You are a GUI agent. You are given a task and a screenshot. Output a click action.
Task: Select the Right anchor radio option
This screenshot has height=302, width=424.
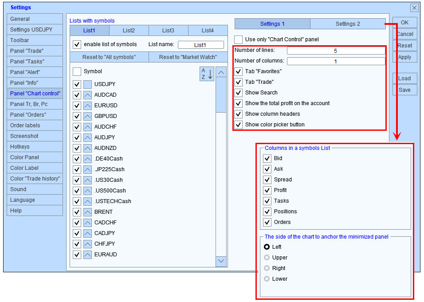pos(267,268)
